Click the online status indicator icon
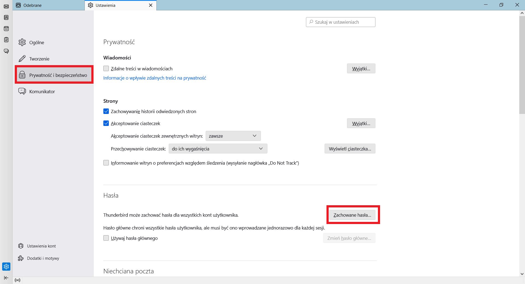Screen dimensions: 525x284 pos(17,280)
